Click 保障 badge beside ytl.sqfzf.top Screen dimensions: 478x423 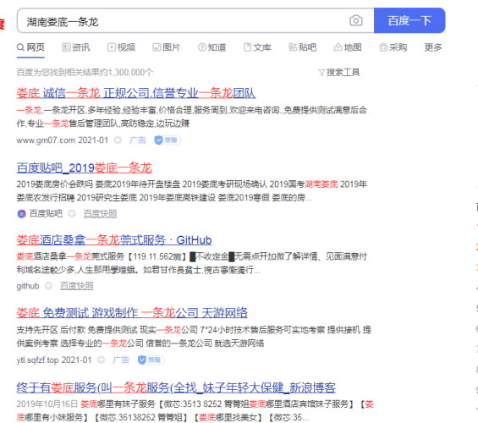(151, 360)
